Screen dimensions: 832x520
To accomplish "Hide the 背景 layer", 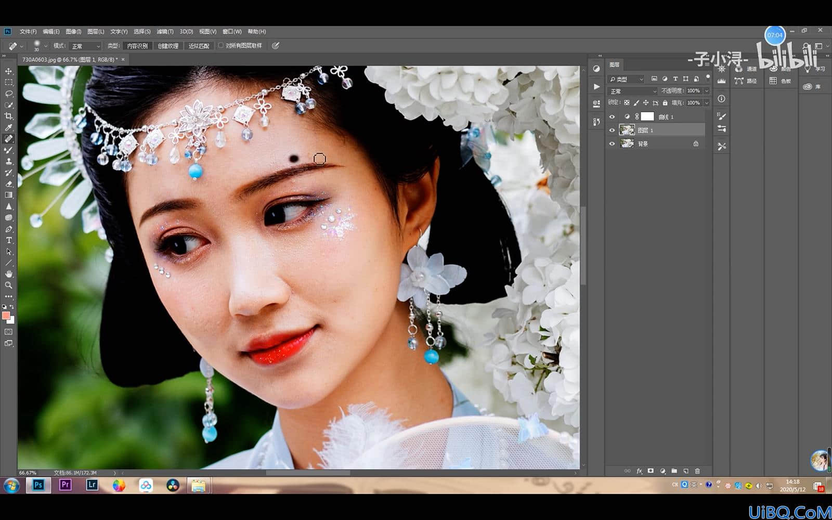I will (x=612, y=144).
